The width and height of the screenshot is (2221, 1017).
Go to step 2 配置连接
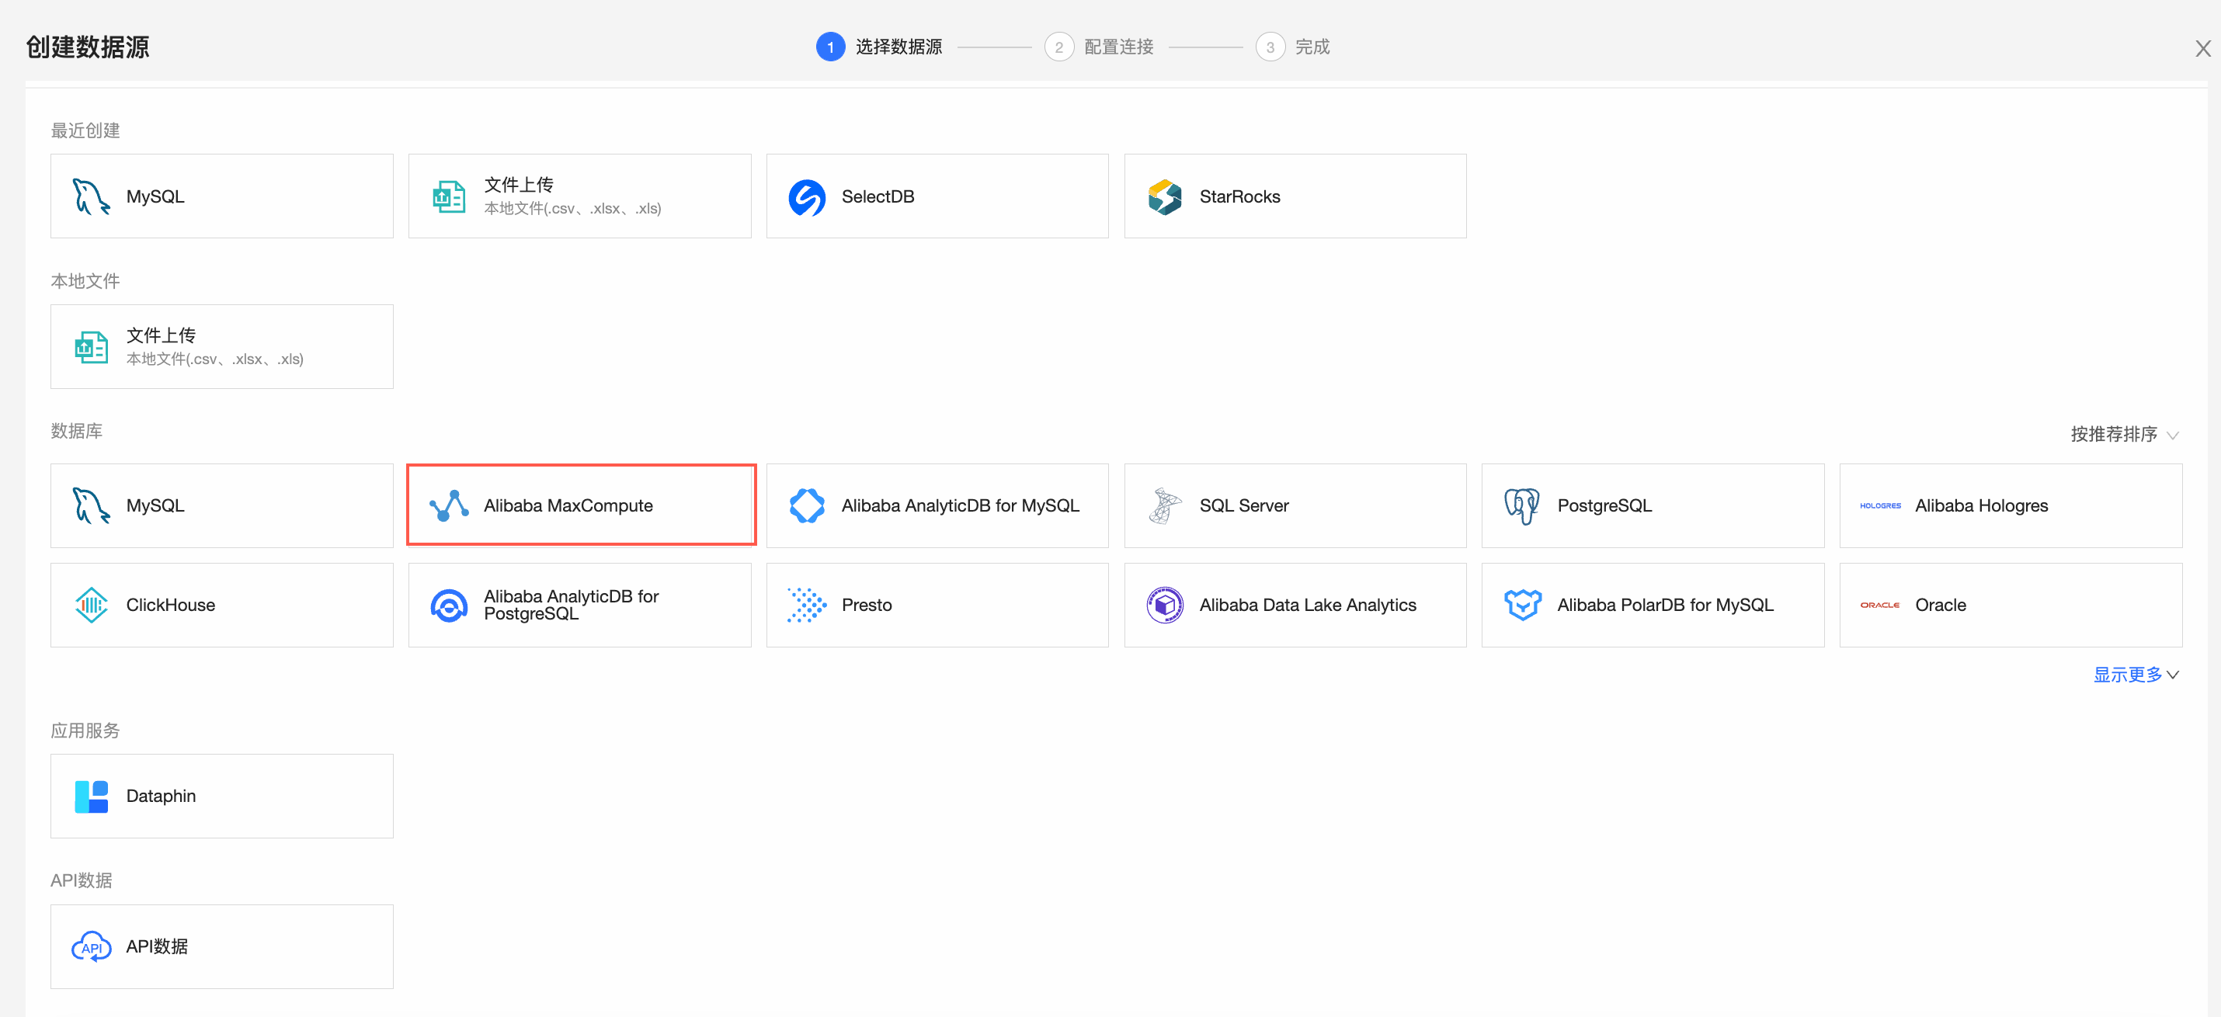(x=1098, y=47)
